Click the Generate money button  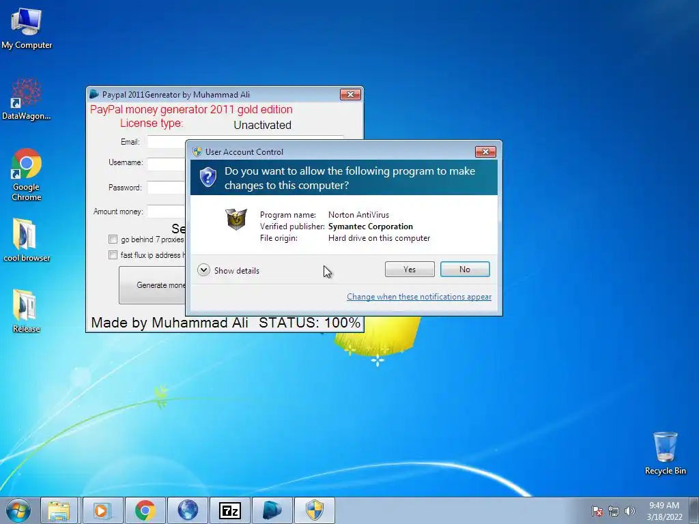[x=152, y=285]
